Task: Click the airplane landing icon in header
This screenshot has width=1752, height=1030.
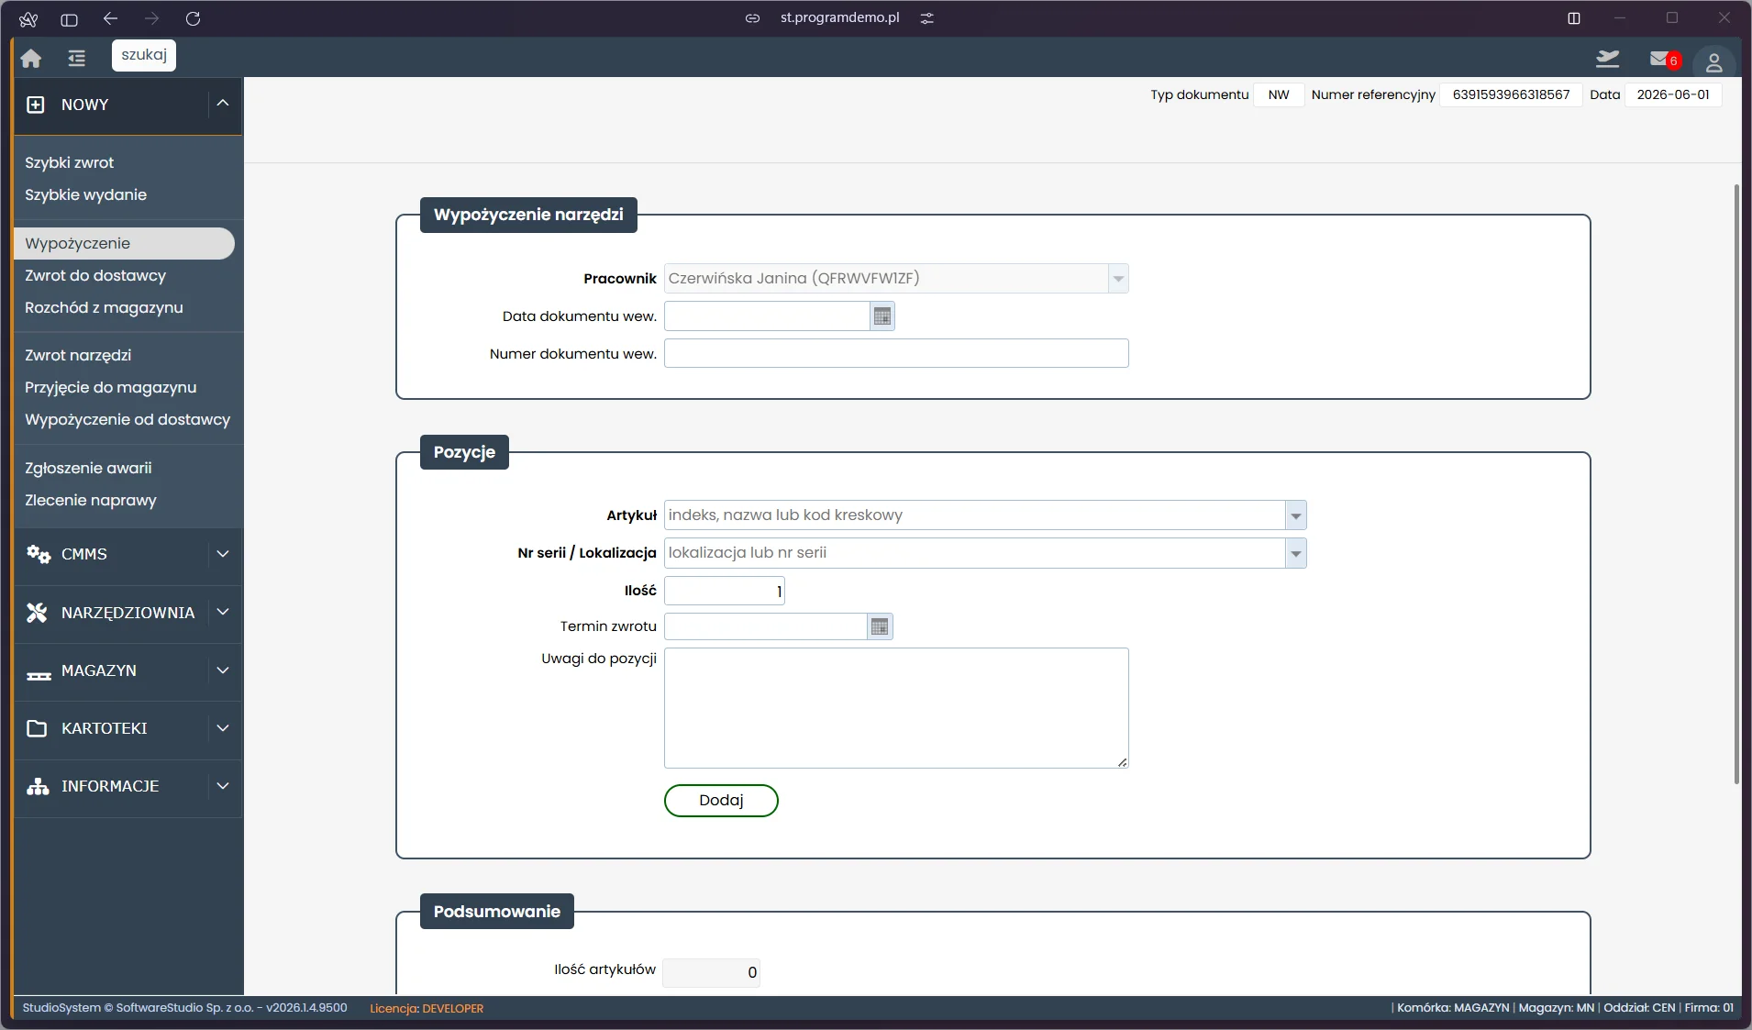Action: pyautogui.click(x=1607, y=59)
